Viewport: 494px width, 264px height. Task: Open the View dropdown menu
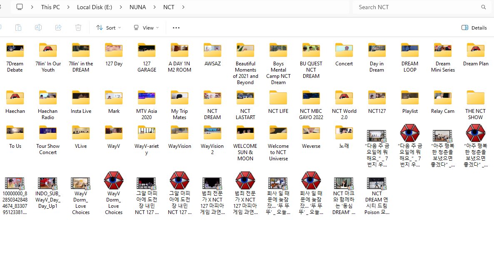pos(146,28)
